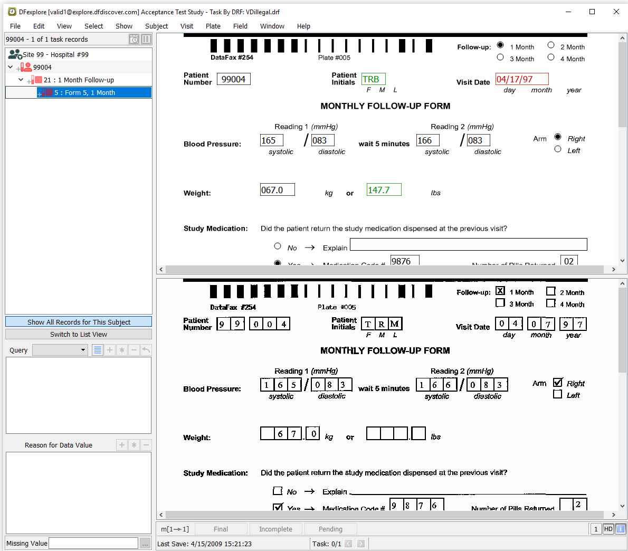
Task: Click the Visit Date field
Action: point(521,79)
